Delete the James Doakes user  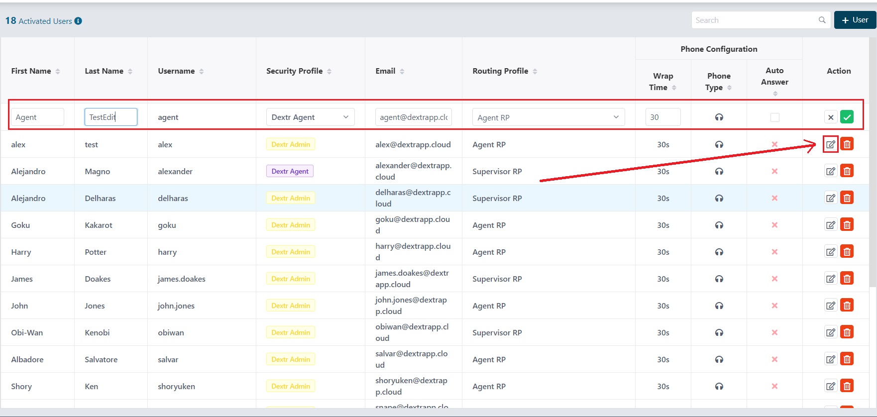(847, 279)
